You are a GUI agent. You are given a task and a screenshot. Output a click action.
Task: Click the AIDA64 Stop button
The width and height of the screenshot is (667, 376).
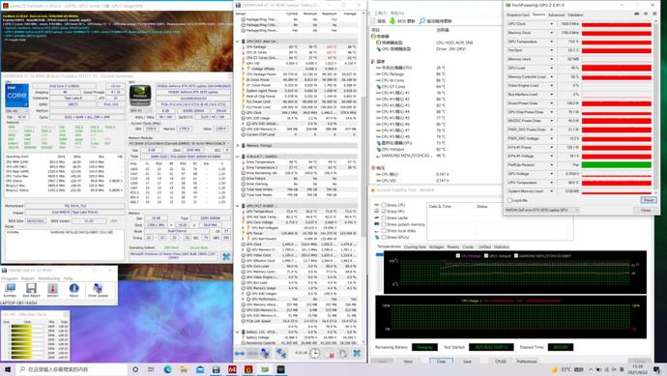408,362
